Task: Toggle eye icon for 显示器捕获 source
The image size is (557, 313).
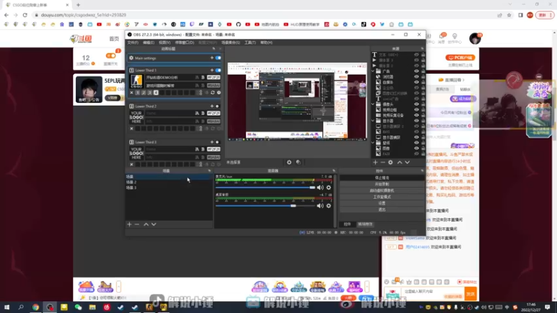Action: [x=416, y=137]
